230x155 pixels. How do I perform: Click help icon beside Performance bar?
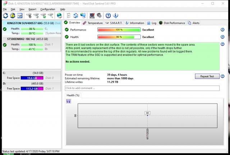[x=222, y=29]
